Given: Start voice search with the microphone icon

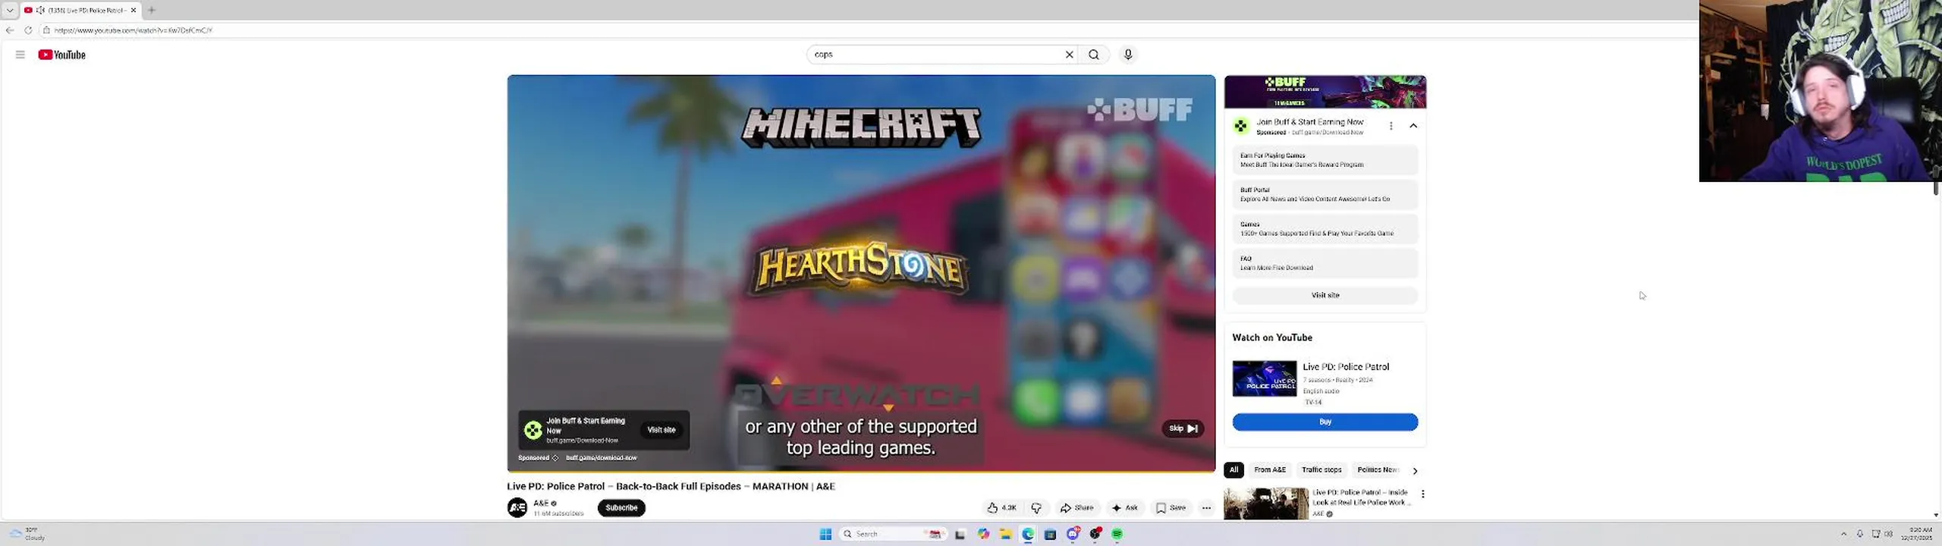Looking at the screenshot, I should (1128, 55).
